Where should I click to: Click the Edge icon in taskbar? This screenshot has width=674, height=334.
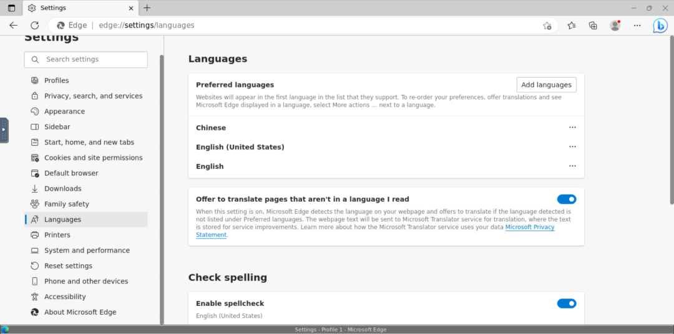pyautogui.click(x=5, y=330)
